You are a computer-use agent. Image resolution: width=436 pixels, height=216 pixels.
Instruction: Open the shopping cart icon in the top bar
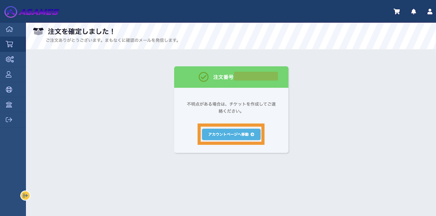click(396, 11)
